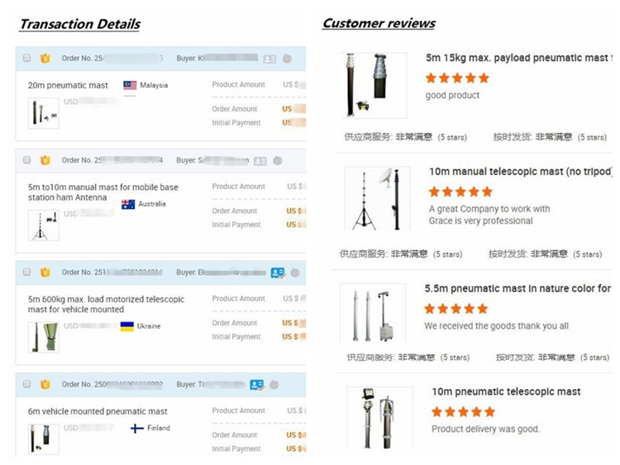Image resolution: width=620 pixels, height=465 pixels.
Task: Click the blue contact card on Finland order
Action: [257, 385]
